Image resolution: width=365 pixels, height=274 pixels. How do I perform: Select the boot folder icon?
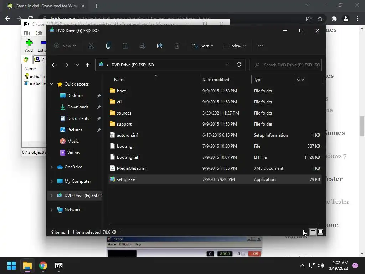pos(113,91)
